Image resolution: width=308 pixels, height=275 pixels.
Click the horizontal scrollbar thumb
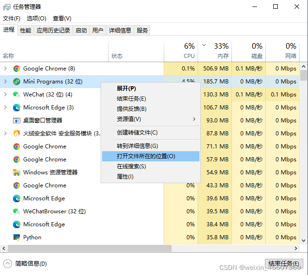(90, 248)
